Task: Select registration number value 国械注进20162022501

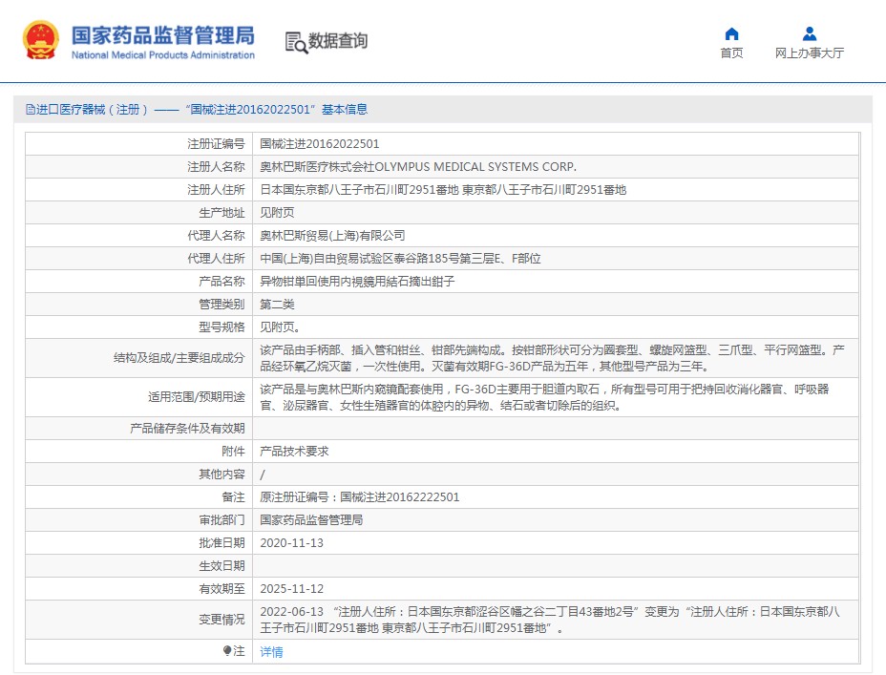Action: click(x=320, y=144)
